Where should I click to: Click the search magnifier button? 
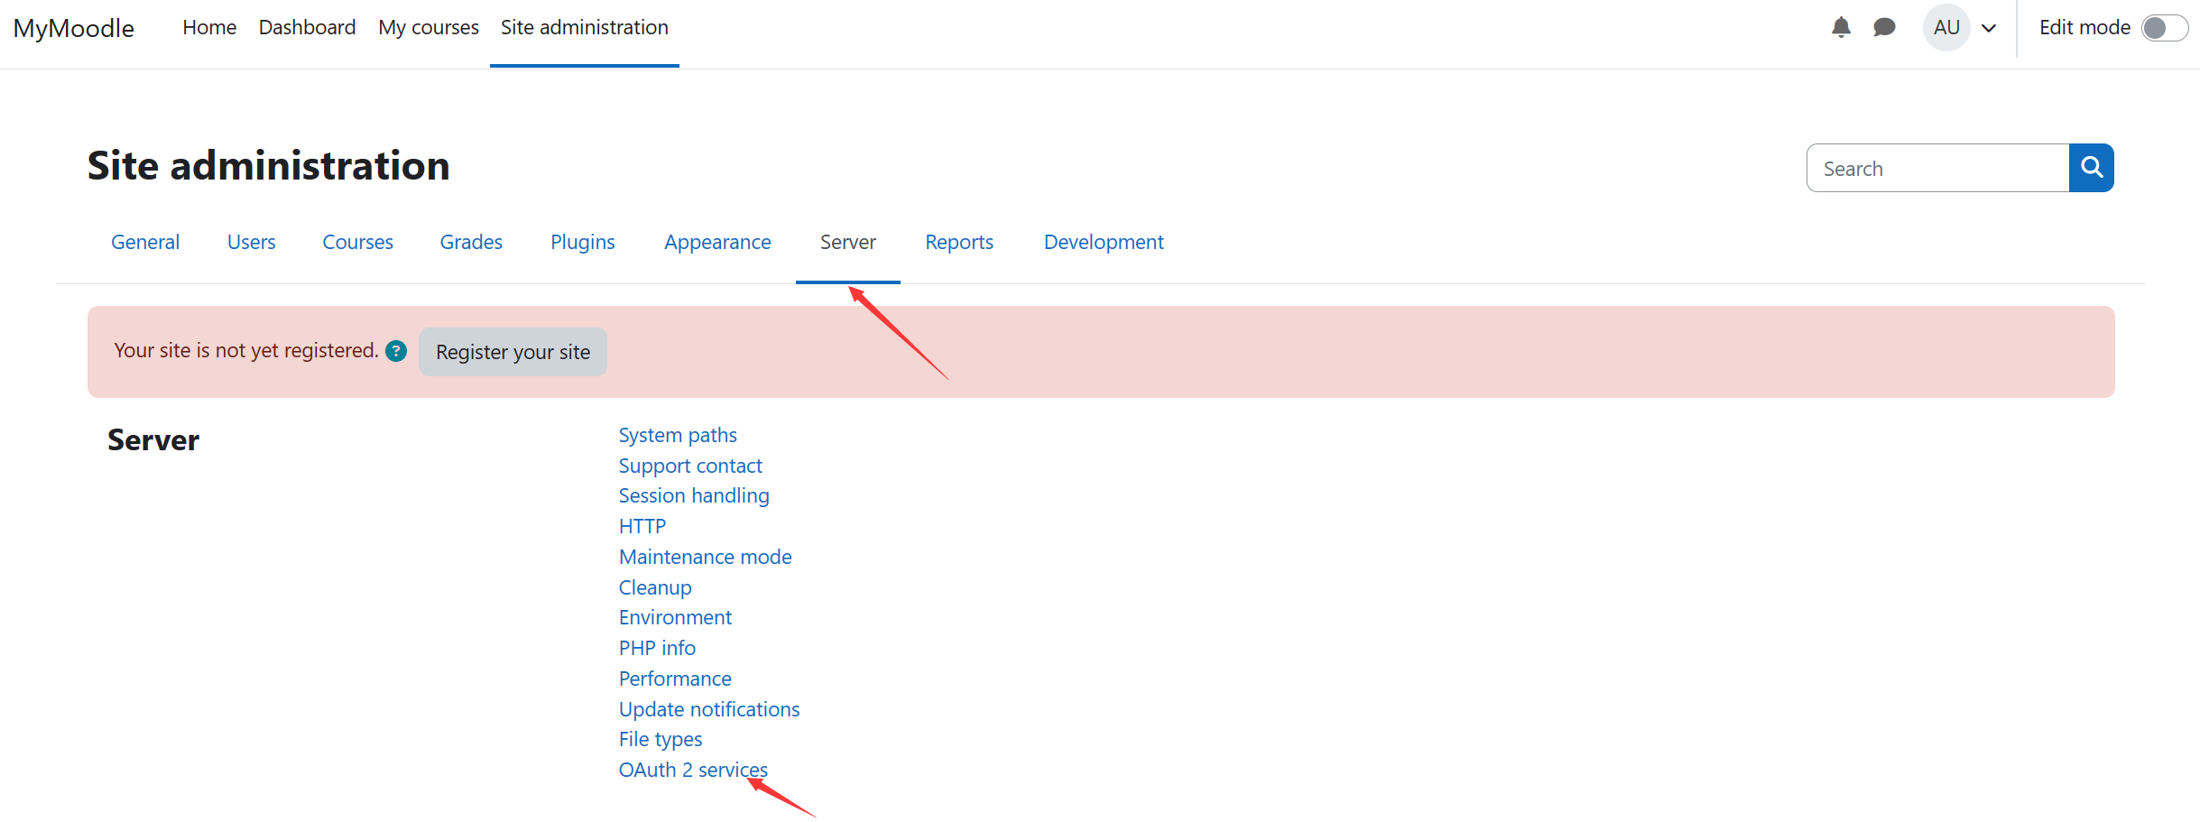2091,168
